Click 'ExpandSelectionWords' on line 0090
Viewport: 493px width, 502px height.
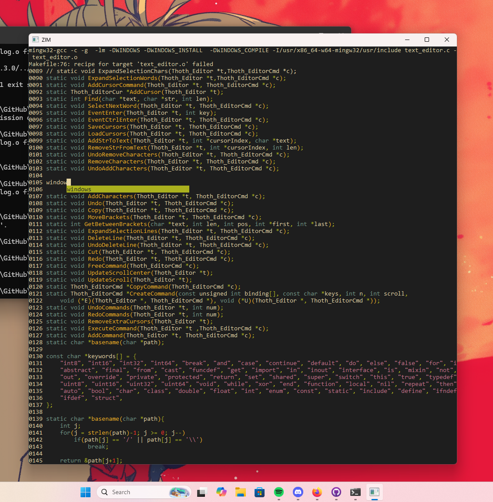[123, 78]
